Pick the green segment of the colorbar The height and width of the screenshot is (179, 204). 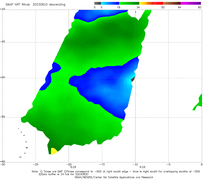click(x=129, y=3)
